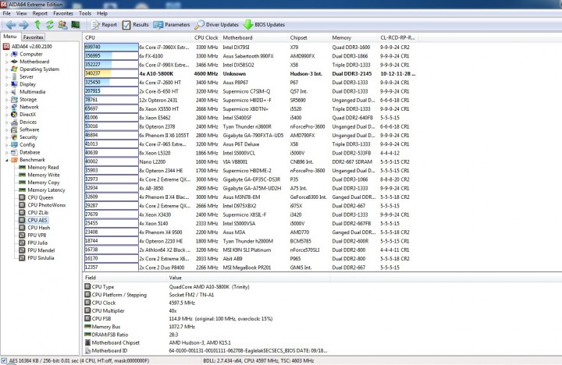Open the FPU Julia benchmark
The width and height of the screenshot is (562, 365).
tap(34, 243)
